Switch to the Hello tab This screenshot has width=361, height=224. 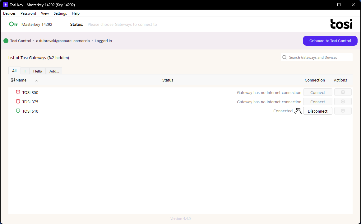(38, 71)
